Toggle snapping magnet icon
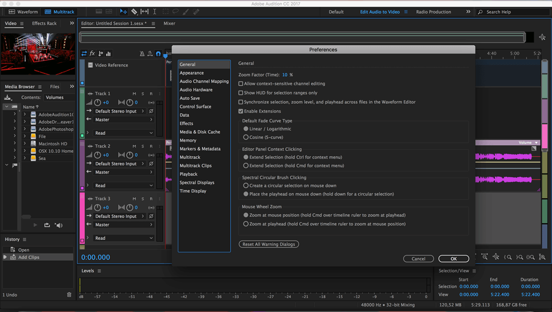The width and height of the screenshot is (552, 312). [x=158, y=54]
